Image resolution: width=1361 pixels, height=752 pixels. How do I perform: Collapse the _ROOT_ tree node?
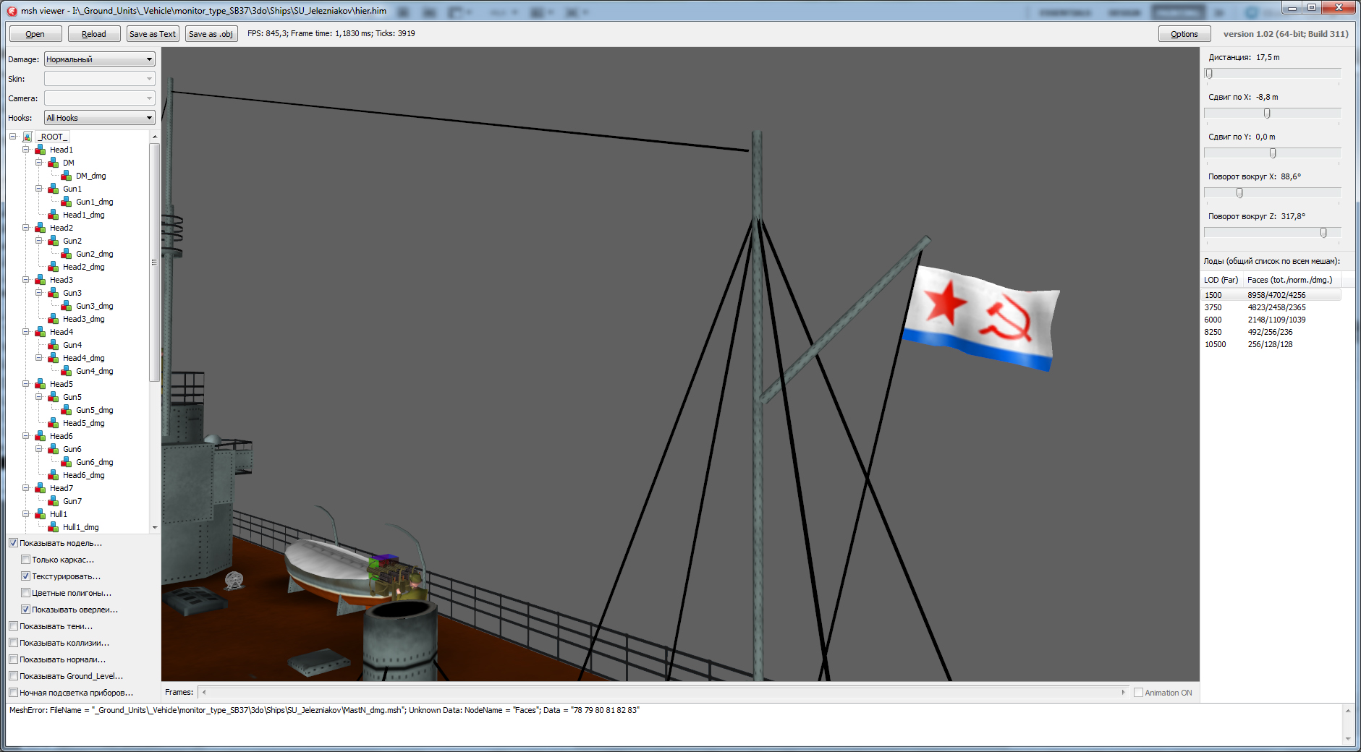[13, 137]
